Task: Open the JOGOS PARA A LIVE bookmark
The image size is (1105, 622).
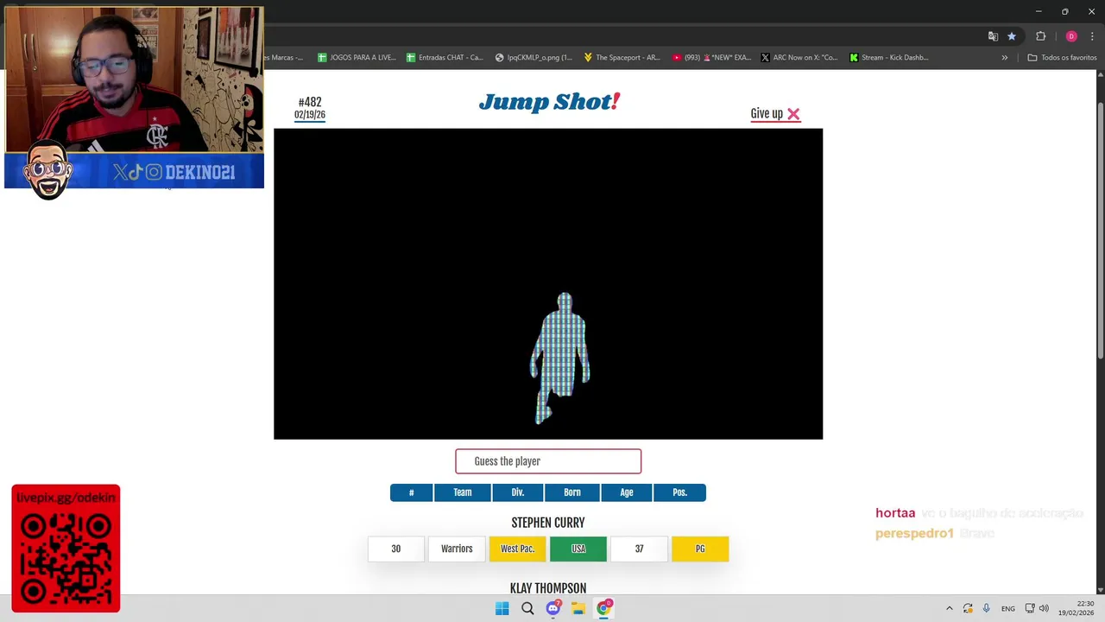Action: point(357,58)
